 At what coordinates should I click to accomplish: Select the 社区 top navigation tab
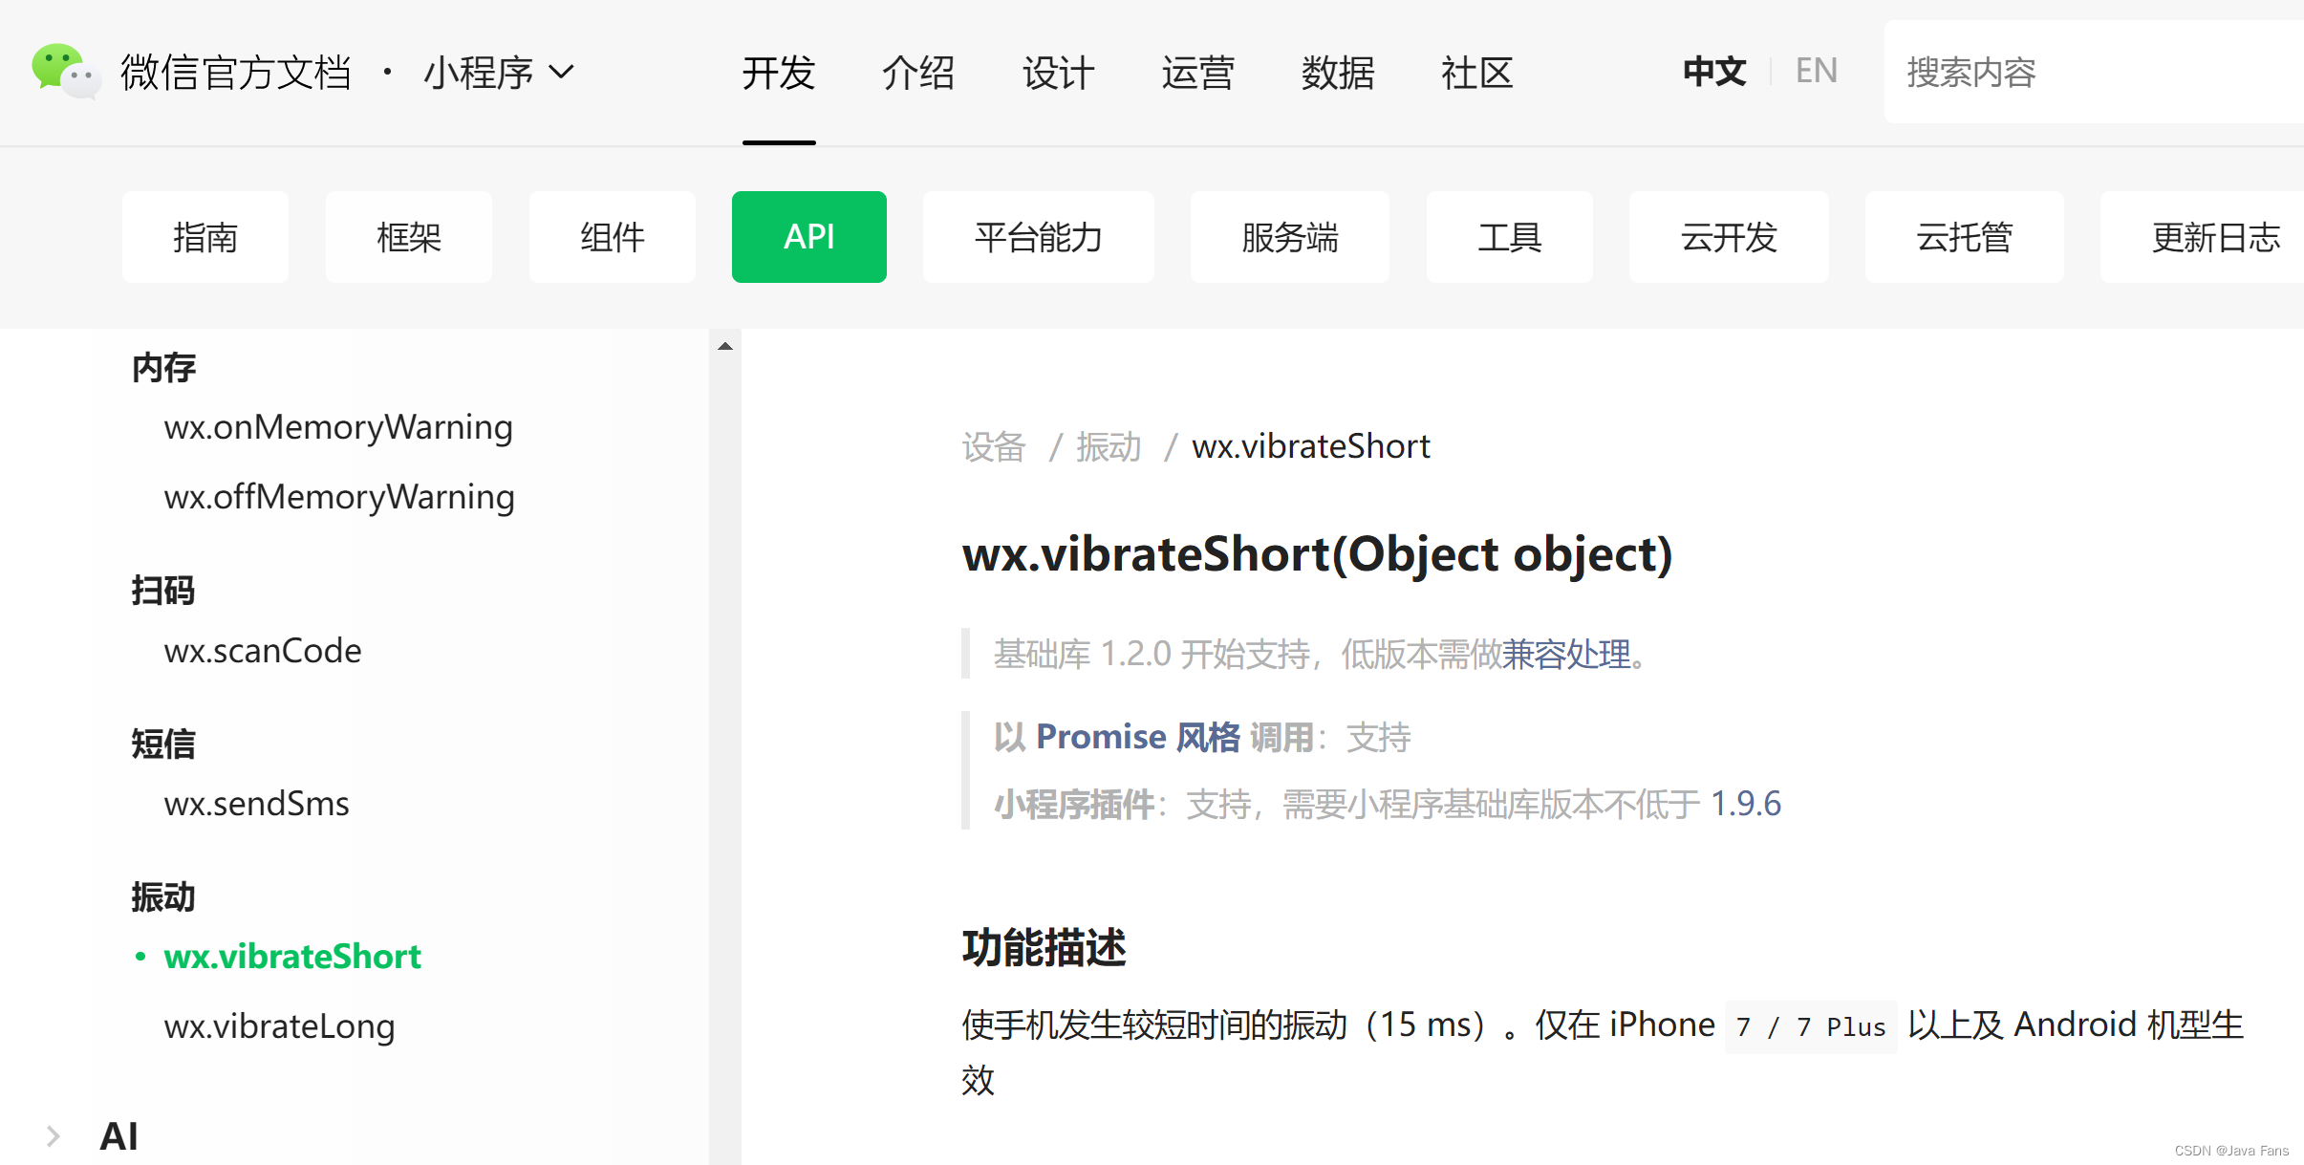[x=1476, y=73]
